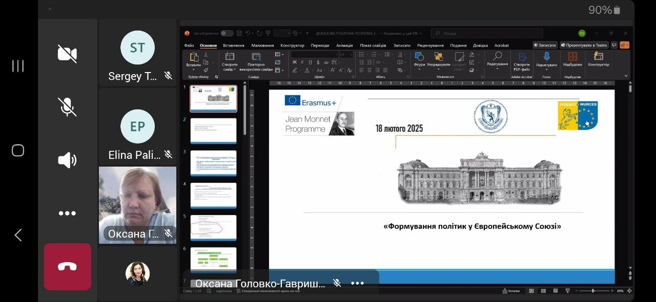The width and height of the screenshot is (656, 302).
Task: Collapse the ribbon with the chevron
Action: coord(626,76)
